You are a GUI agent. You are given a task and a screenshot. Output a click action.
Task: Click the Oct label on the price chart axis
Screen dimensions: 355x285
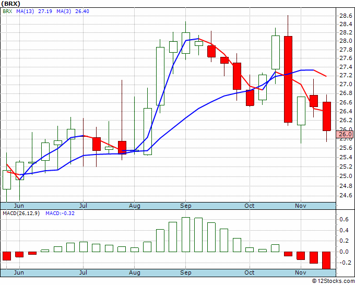coord(249,206)
